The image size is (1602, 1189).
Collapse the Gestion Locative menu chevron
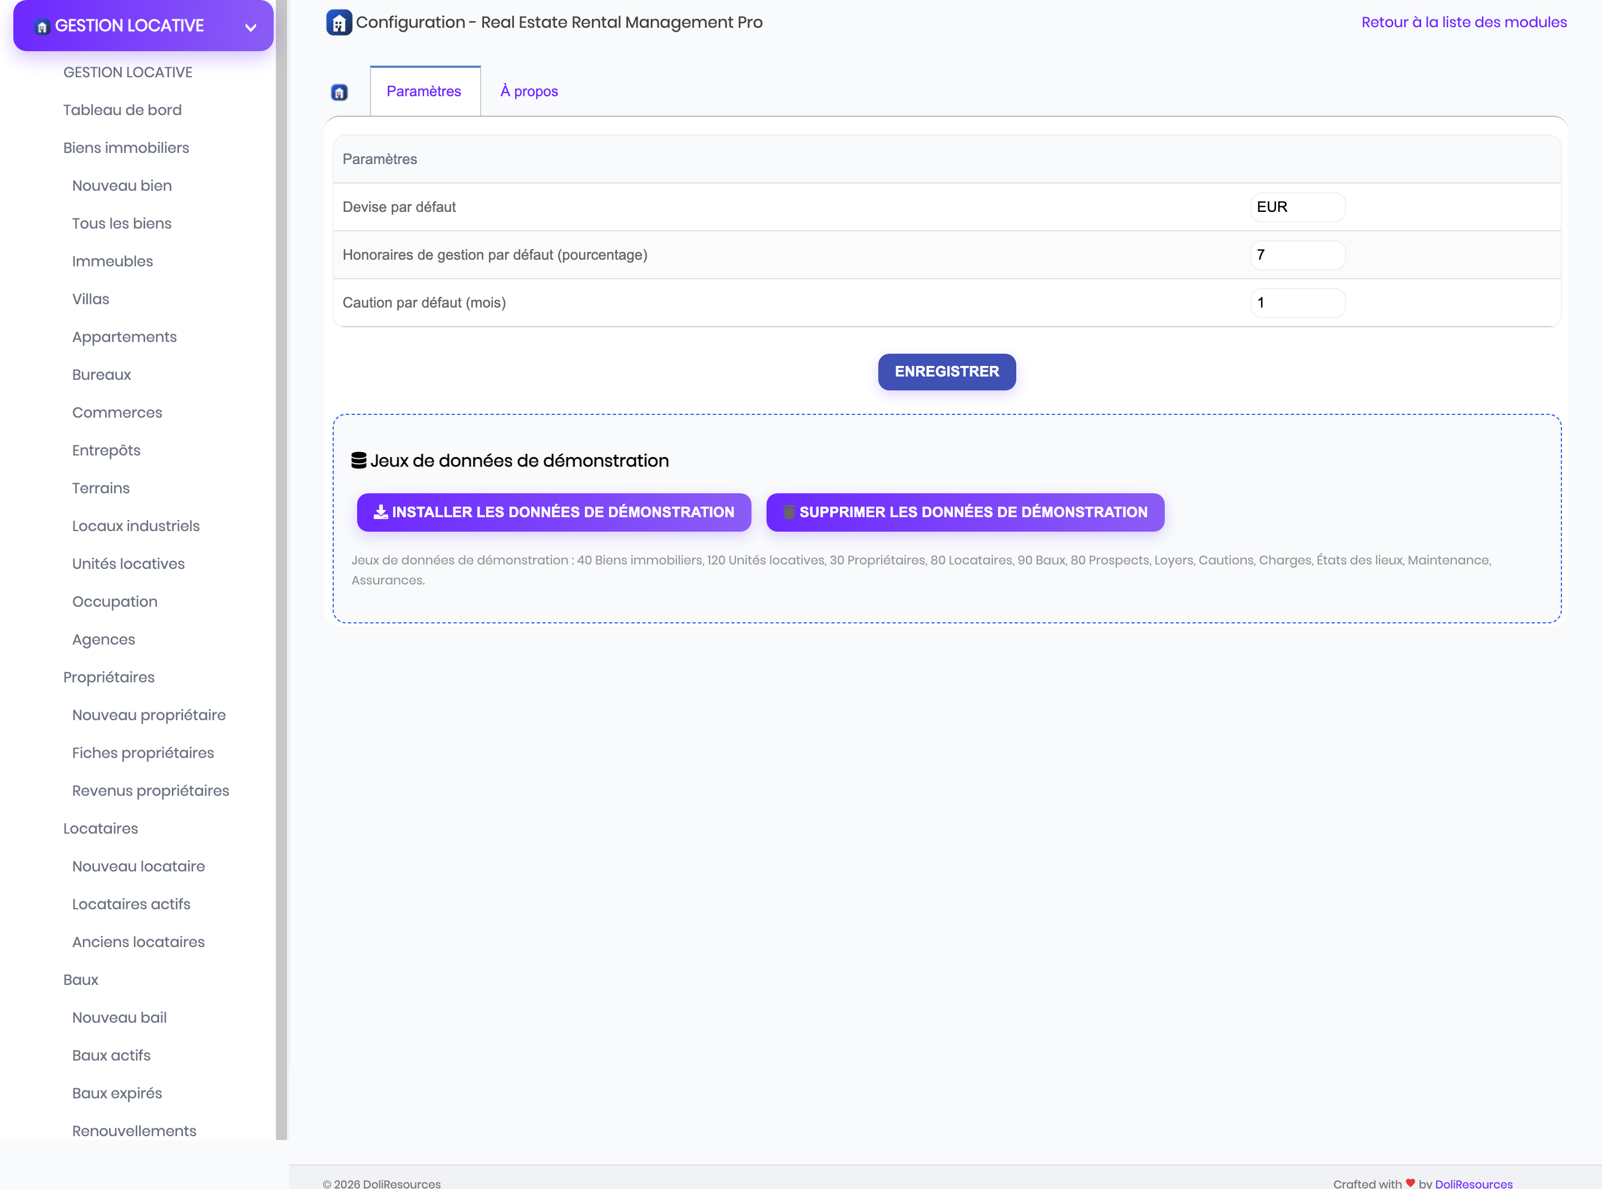(x=250, y=27)
